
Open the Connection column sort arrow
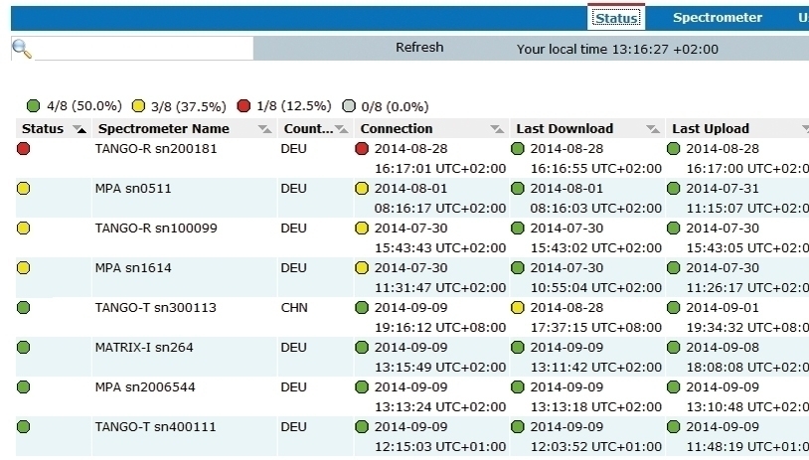(x=497, y=129)
